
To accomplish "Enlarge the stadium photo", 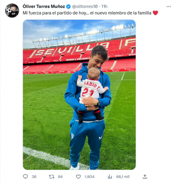I will pyautogui.click(x=79, y=95).
